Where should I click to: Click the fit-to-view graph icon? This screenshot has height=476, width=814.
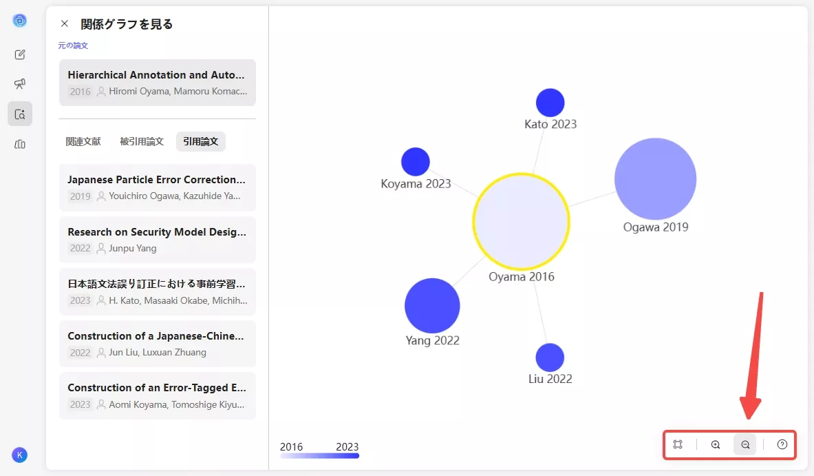678,444
